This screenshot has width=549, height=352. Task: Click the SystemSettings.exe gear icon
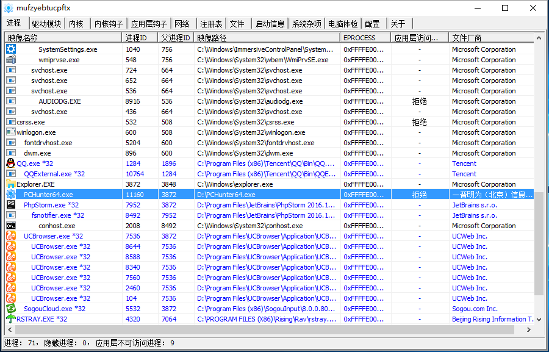[x=11, y=49]
